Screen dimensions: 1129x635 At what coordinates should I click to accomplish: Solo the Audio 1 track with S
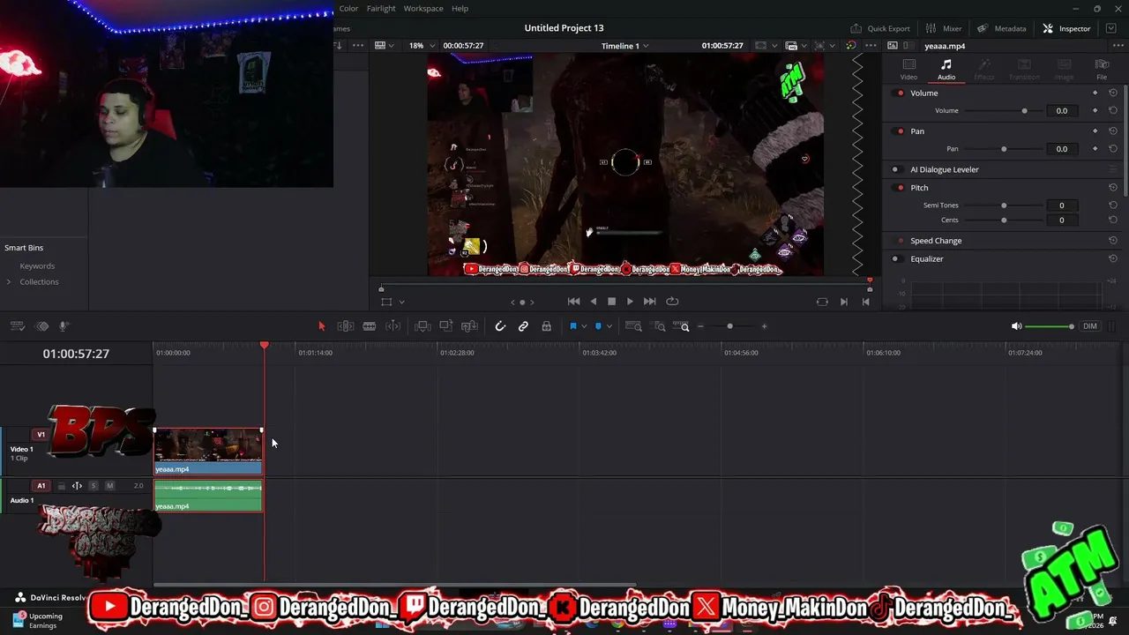click(x=93, y=486)
